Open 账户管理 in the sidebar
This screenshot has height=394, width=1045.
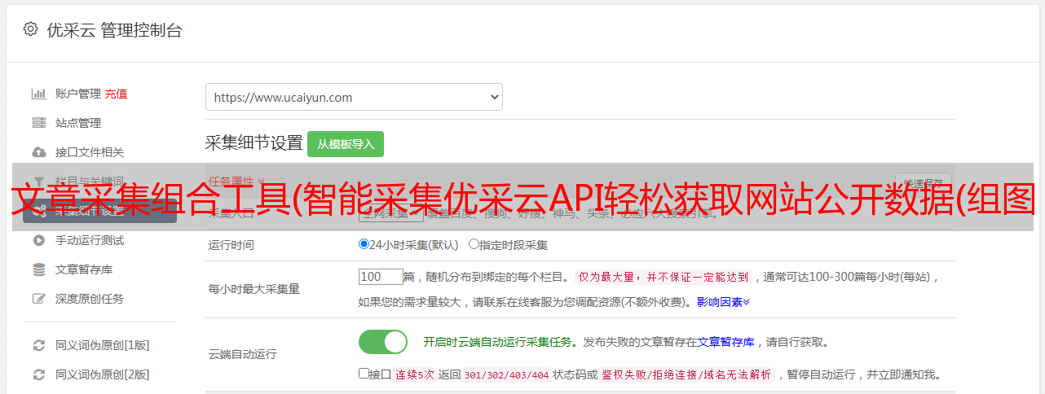click(78, 94)
